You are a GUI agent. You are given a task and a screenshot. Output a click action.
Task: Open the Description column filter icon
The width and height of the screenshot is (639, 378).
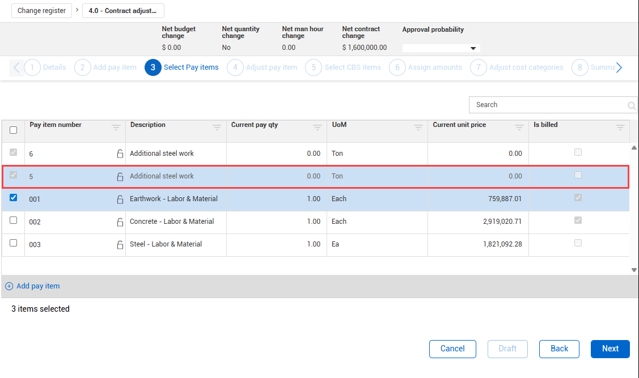pos(217,128)
